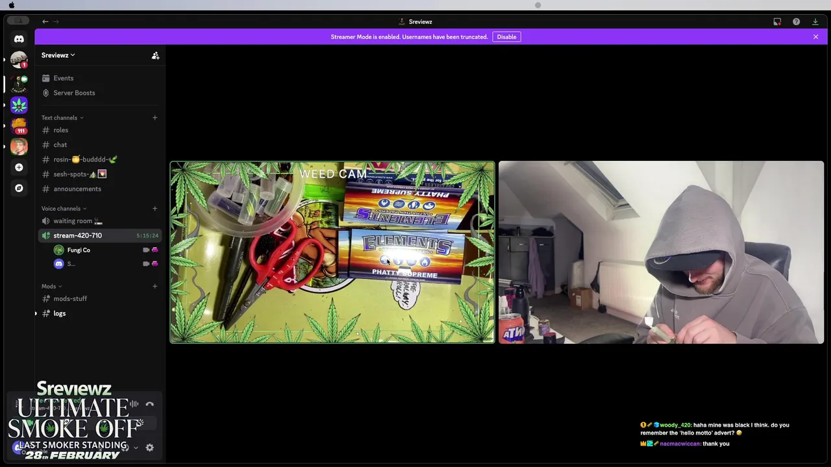The image size is (831, 467).
Task: Click Fungi Co name in voice list
Action: [79, 250]
